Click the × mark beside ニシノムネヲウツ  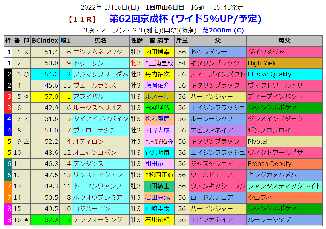pos(27,52)
